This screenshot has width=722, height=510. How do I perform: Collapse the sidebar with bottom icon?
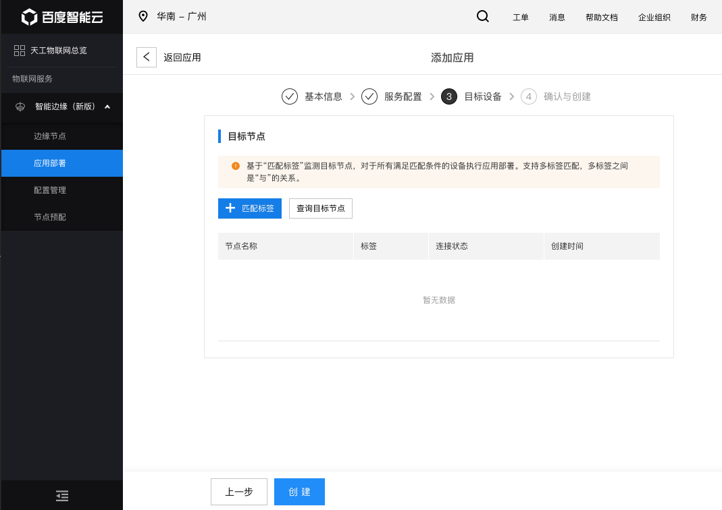click(x=62, y=496)
